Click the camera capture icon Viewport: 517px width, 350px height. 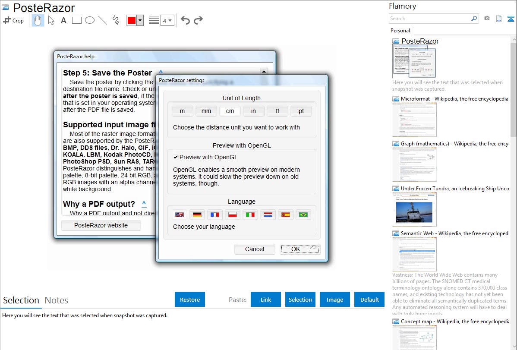pos(487,19)
